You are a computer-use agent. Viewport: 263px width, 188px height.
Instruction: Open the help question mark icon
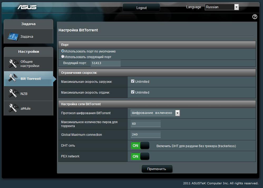pyautogui.click(x=255, y=17)
